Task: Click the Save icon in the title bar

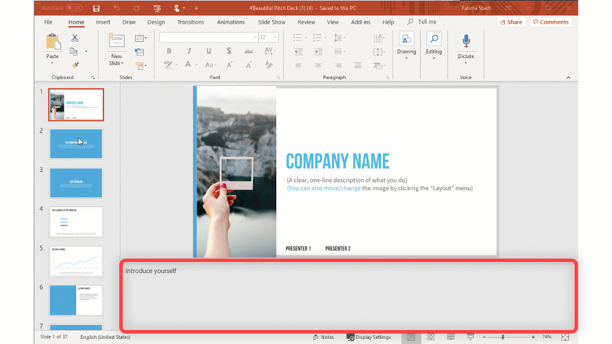Action: pyautogui.click(x=96, y=8)
